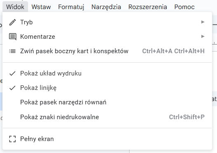Click the comment bubble icon beside Komentarze

coord(13,37)
